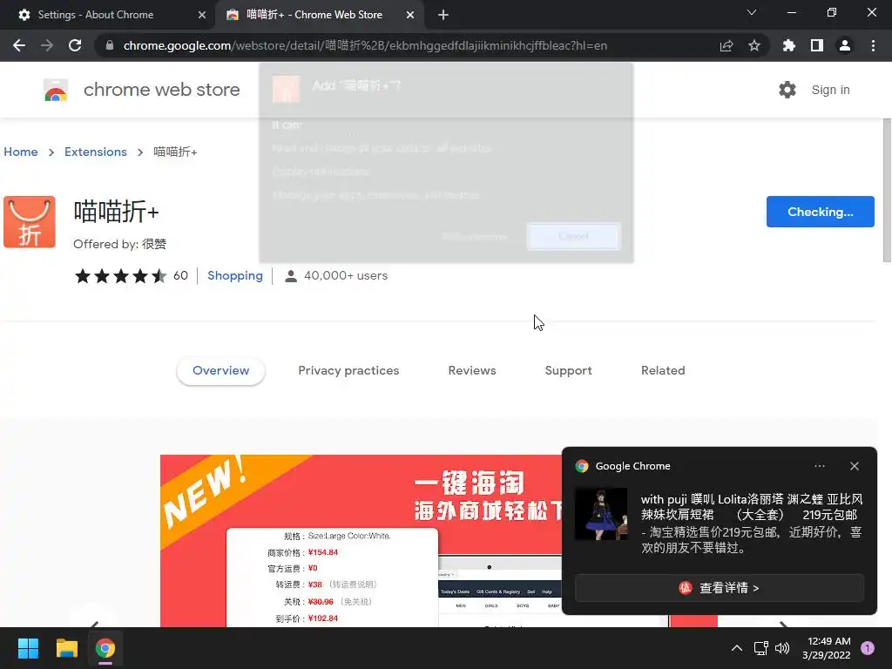Close the Settings - About Chrome tab
The height and width of the screenshot is (669, 892).
pyautogui.click(x=202, y=15)
